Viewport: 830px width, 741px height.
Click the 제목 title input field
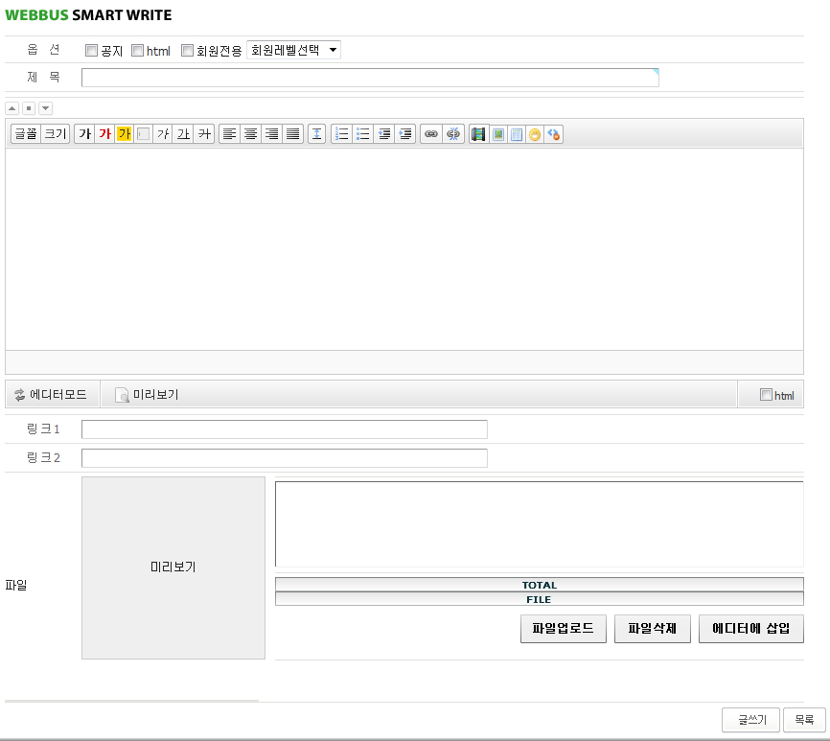coord(370,78)
